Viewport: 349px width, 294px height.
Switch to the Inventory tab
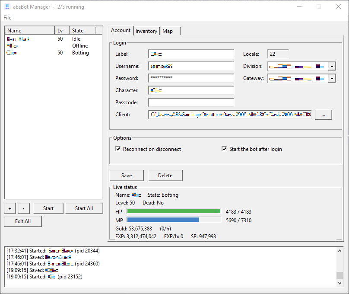(x=146, y=31)
